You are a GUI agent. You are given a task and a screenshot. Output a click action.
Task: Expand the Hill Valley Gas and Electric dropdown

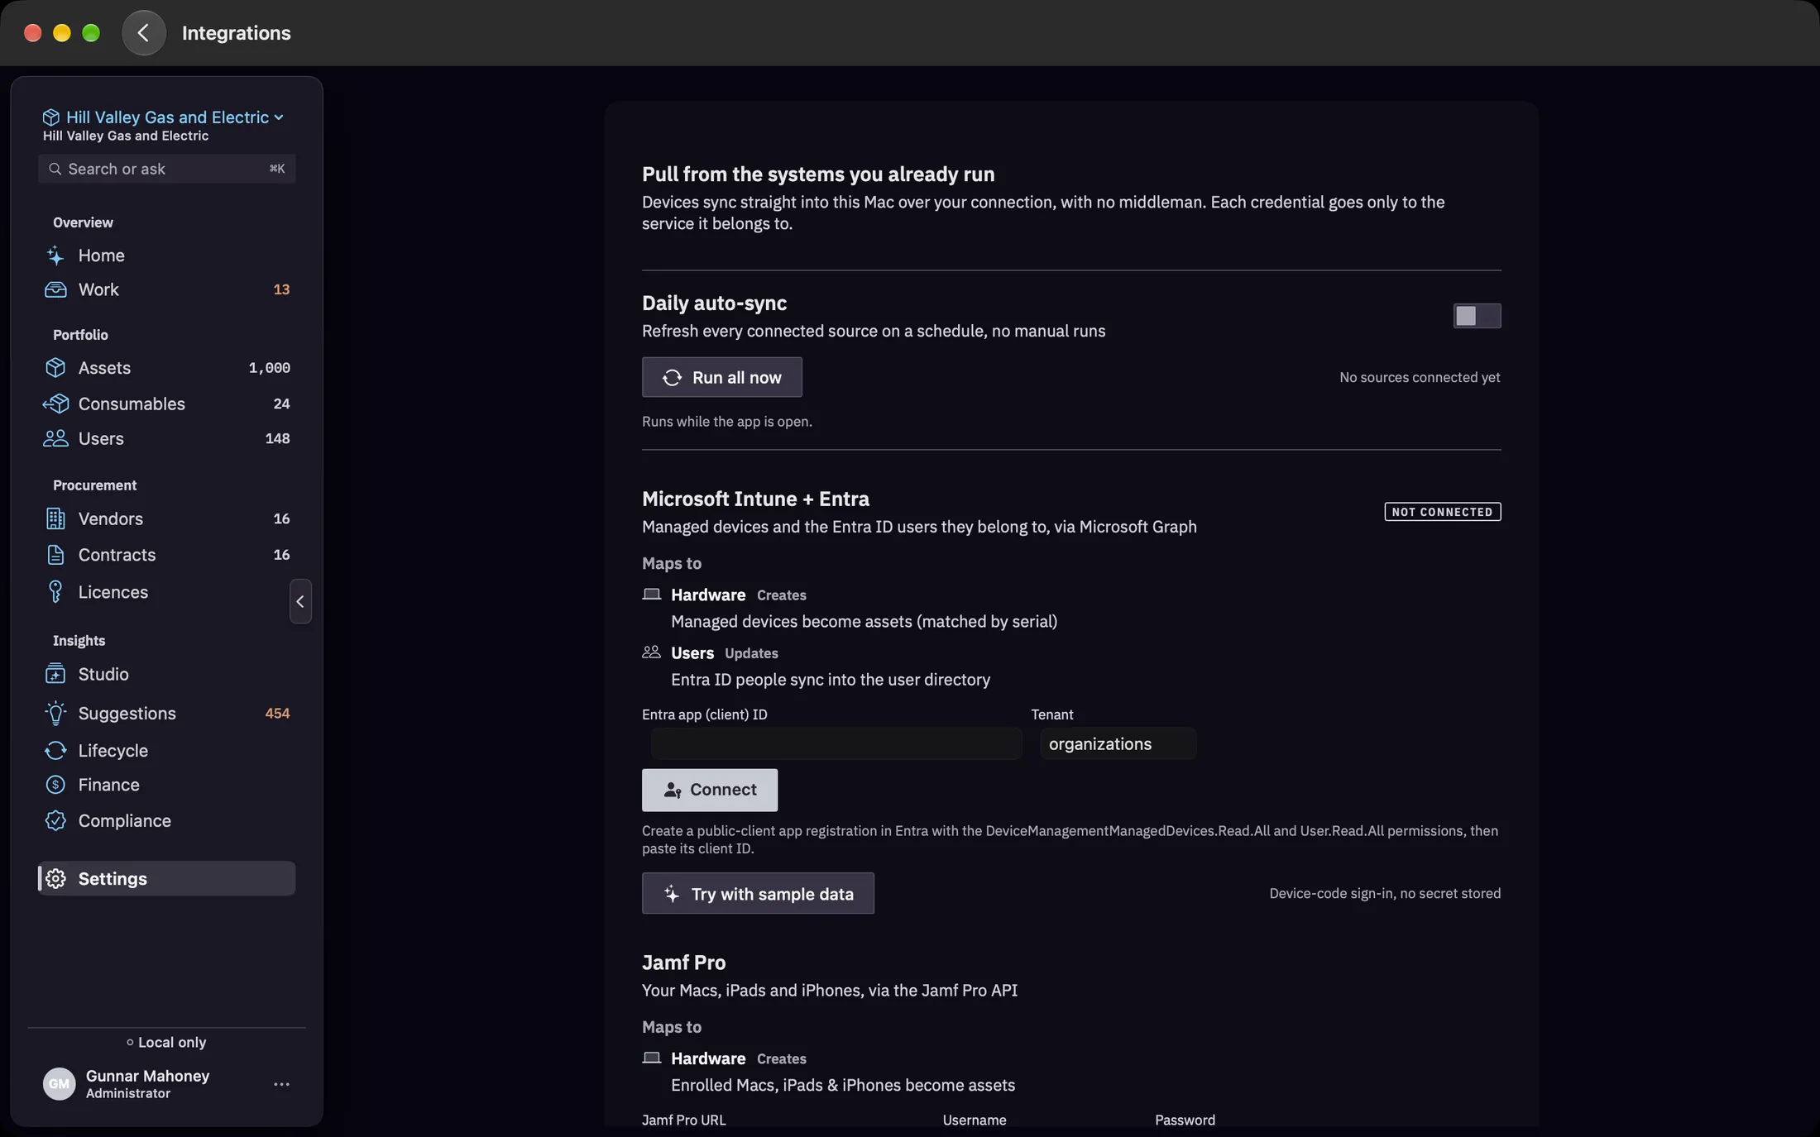click(163, 117)
